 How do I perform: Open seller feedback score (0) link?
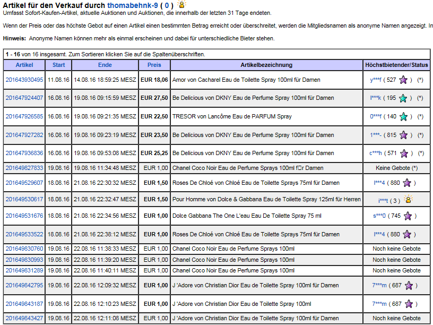click(x=167, y=5)
